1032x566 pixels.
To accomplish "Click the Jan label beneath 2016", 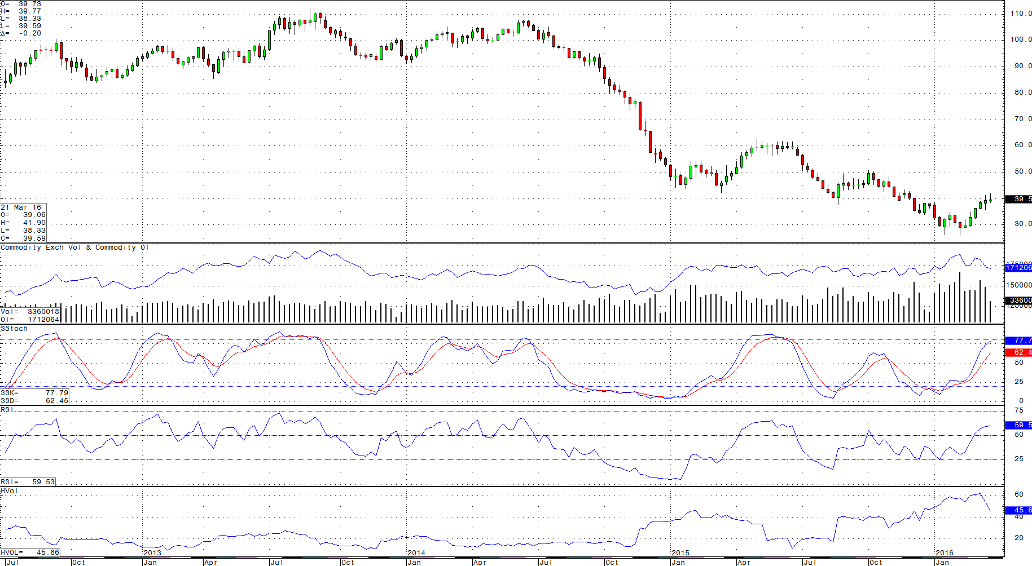I will (x=942, y=562).
